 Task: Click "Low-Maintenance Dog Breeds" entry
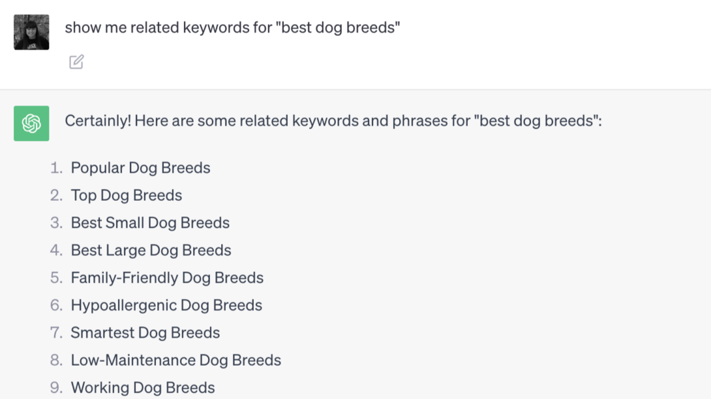coord(176,360)
